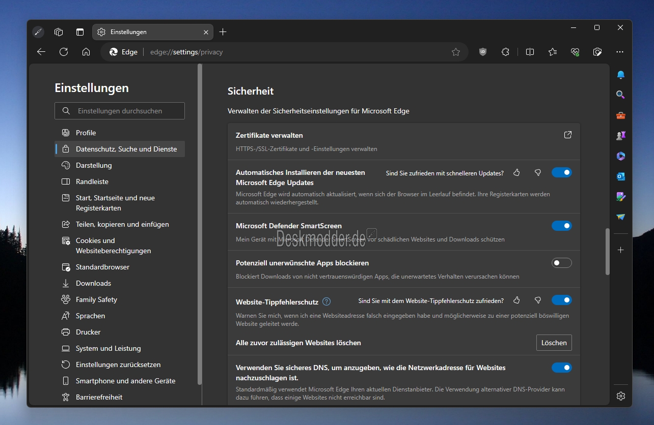Image resolution: width=654 pixels, height=425 pixels.
Task: Open external link for Zertifikate verwalten
Action: [x=568, y=135]
